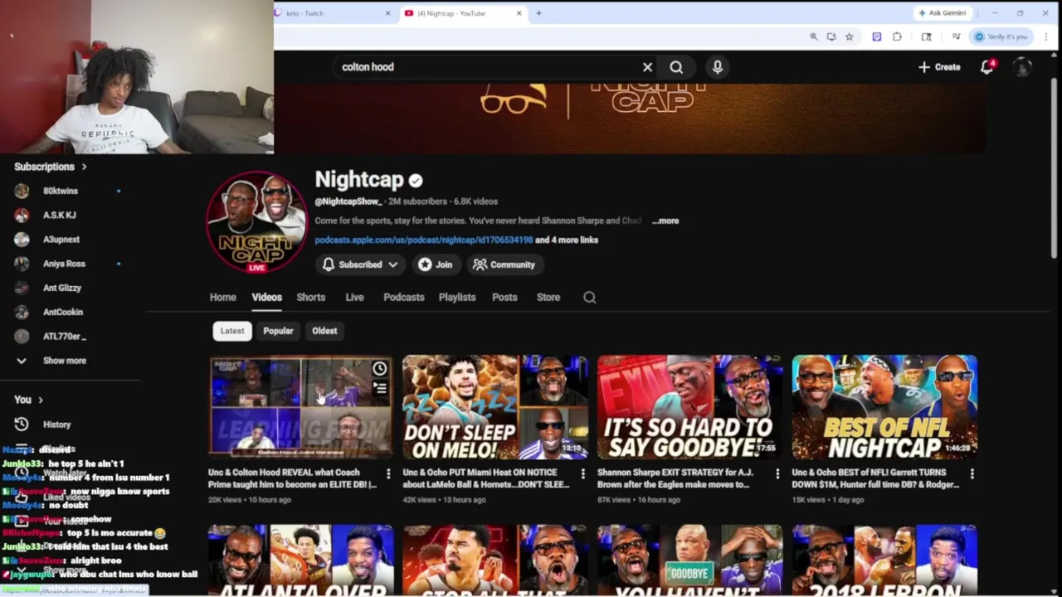Open the notifications bell with 4 alerts
The image size is (1062, 597).
click(x=987, y=67)
